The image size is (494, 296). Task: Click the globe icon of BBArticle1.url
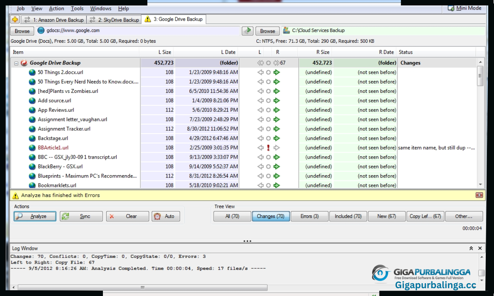click(x=32, y=148)
